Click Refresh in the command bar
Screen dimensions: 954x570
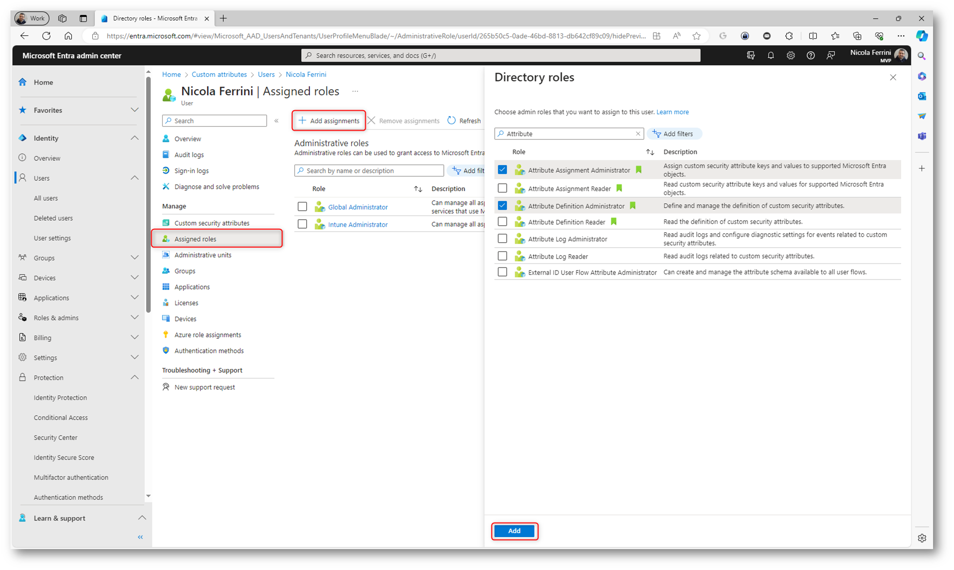click(x=464, y=121)
